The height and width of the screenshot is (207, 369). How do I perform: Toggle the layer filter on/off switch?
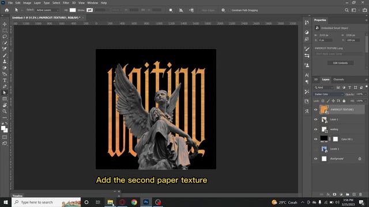tap(367, 87)
